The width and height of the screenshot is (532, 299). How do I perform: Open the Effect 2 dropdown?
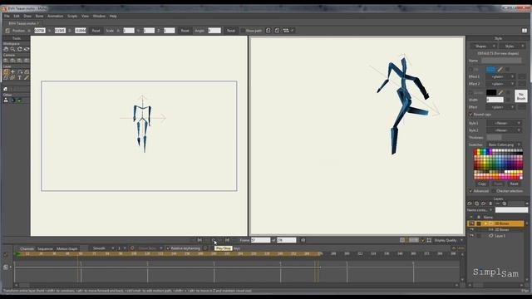(x=500, y=84)
